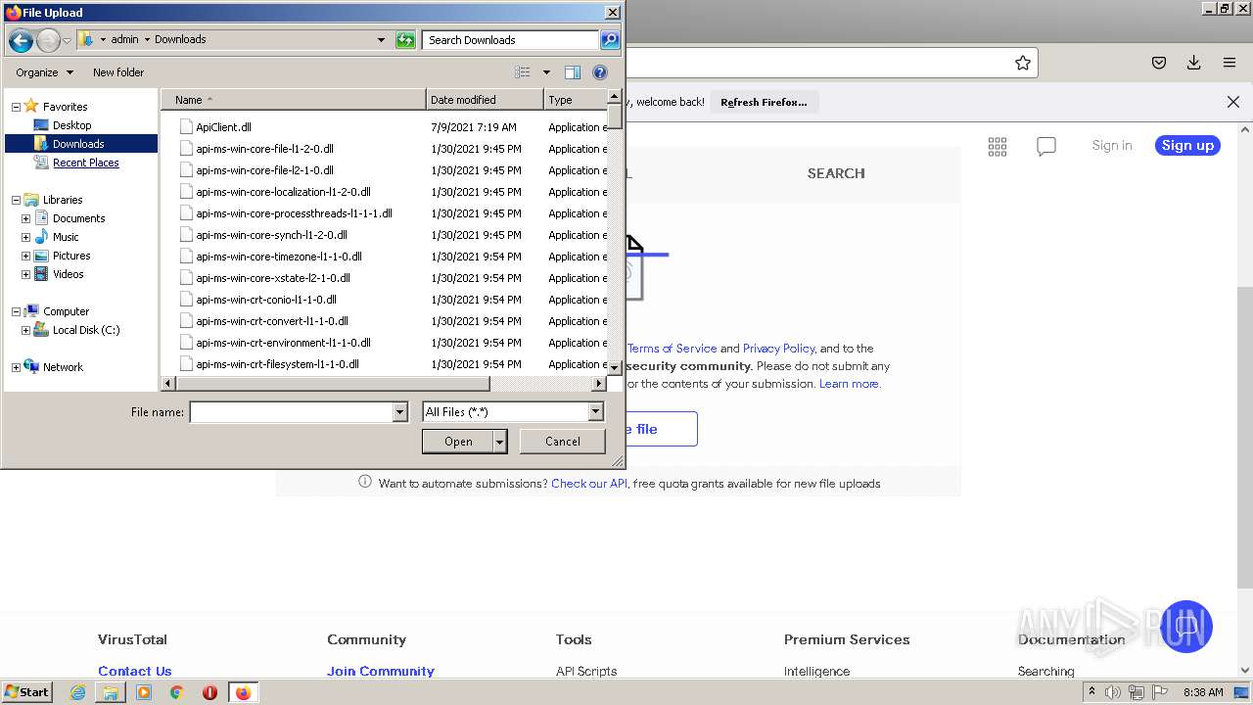Image resolution: width=1253 pixels, height=705 pixels.
Task: Open the address path history dropdown
Action: 382,40
